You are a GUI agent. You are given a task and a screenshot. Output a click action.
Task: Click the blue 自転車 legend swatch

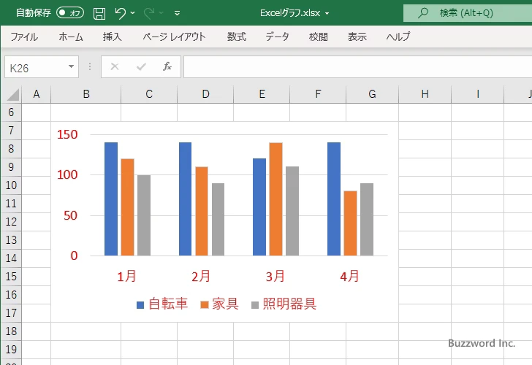click(x=140, y=305)
